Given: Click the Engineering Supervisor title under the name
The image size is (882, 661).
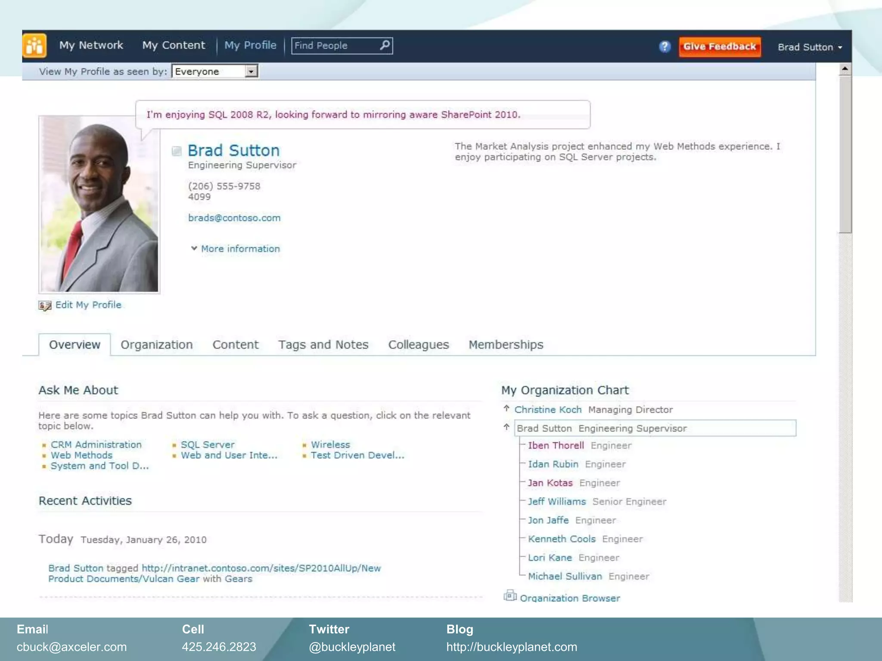Looking at the screenshot, I should [242, 165].
